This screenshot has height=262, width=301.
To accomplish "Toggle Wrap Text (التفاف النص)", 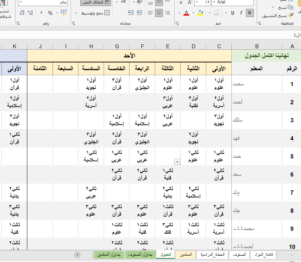I will (x=95, y=3).
